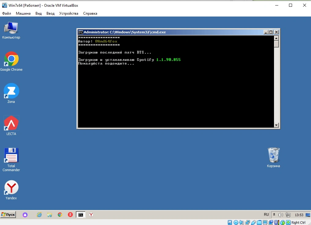Click the cmd window scroll down arrow
311x225 pixels.
[x=276, y=125]
